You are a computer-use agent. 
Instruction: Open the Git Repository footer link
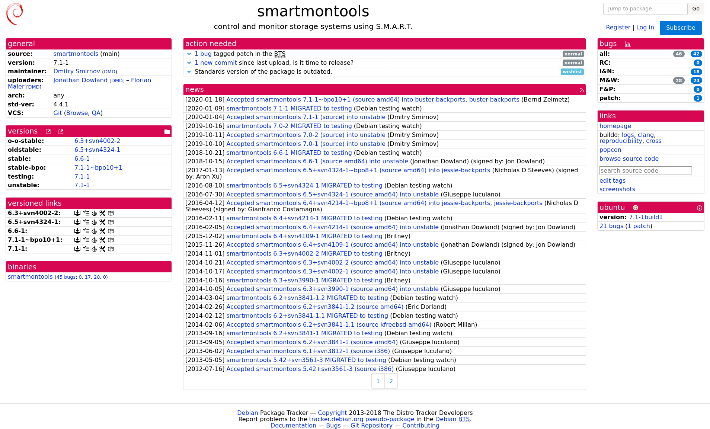point(371,426)
